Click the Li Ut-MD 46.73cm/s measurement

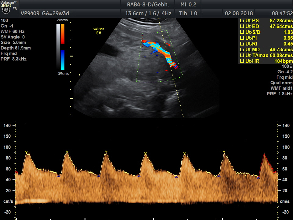coord(266,50)
